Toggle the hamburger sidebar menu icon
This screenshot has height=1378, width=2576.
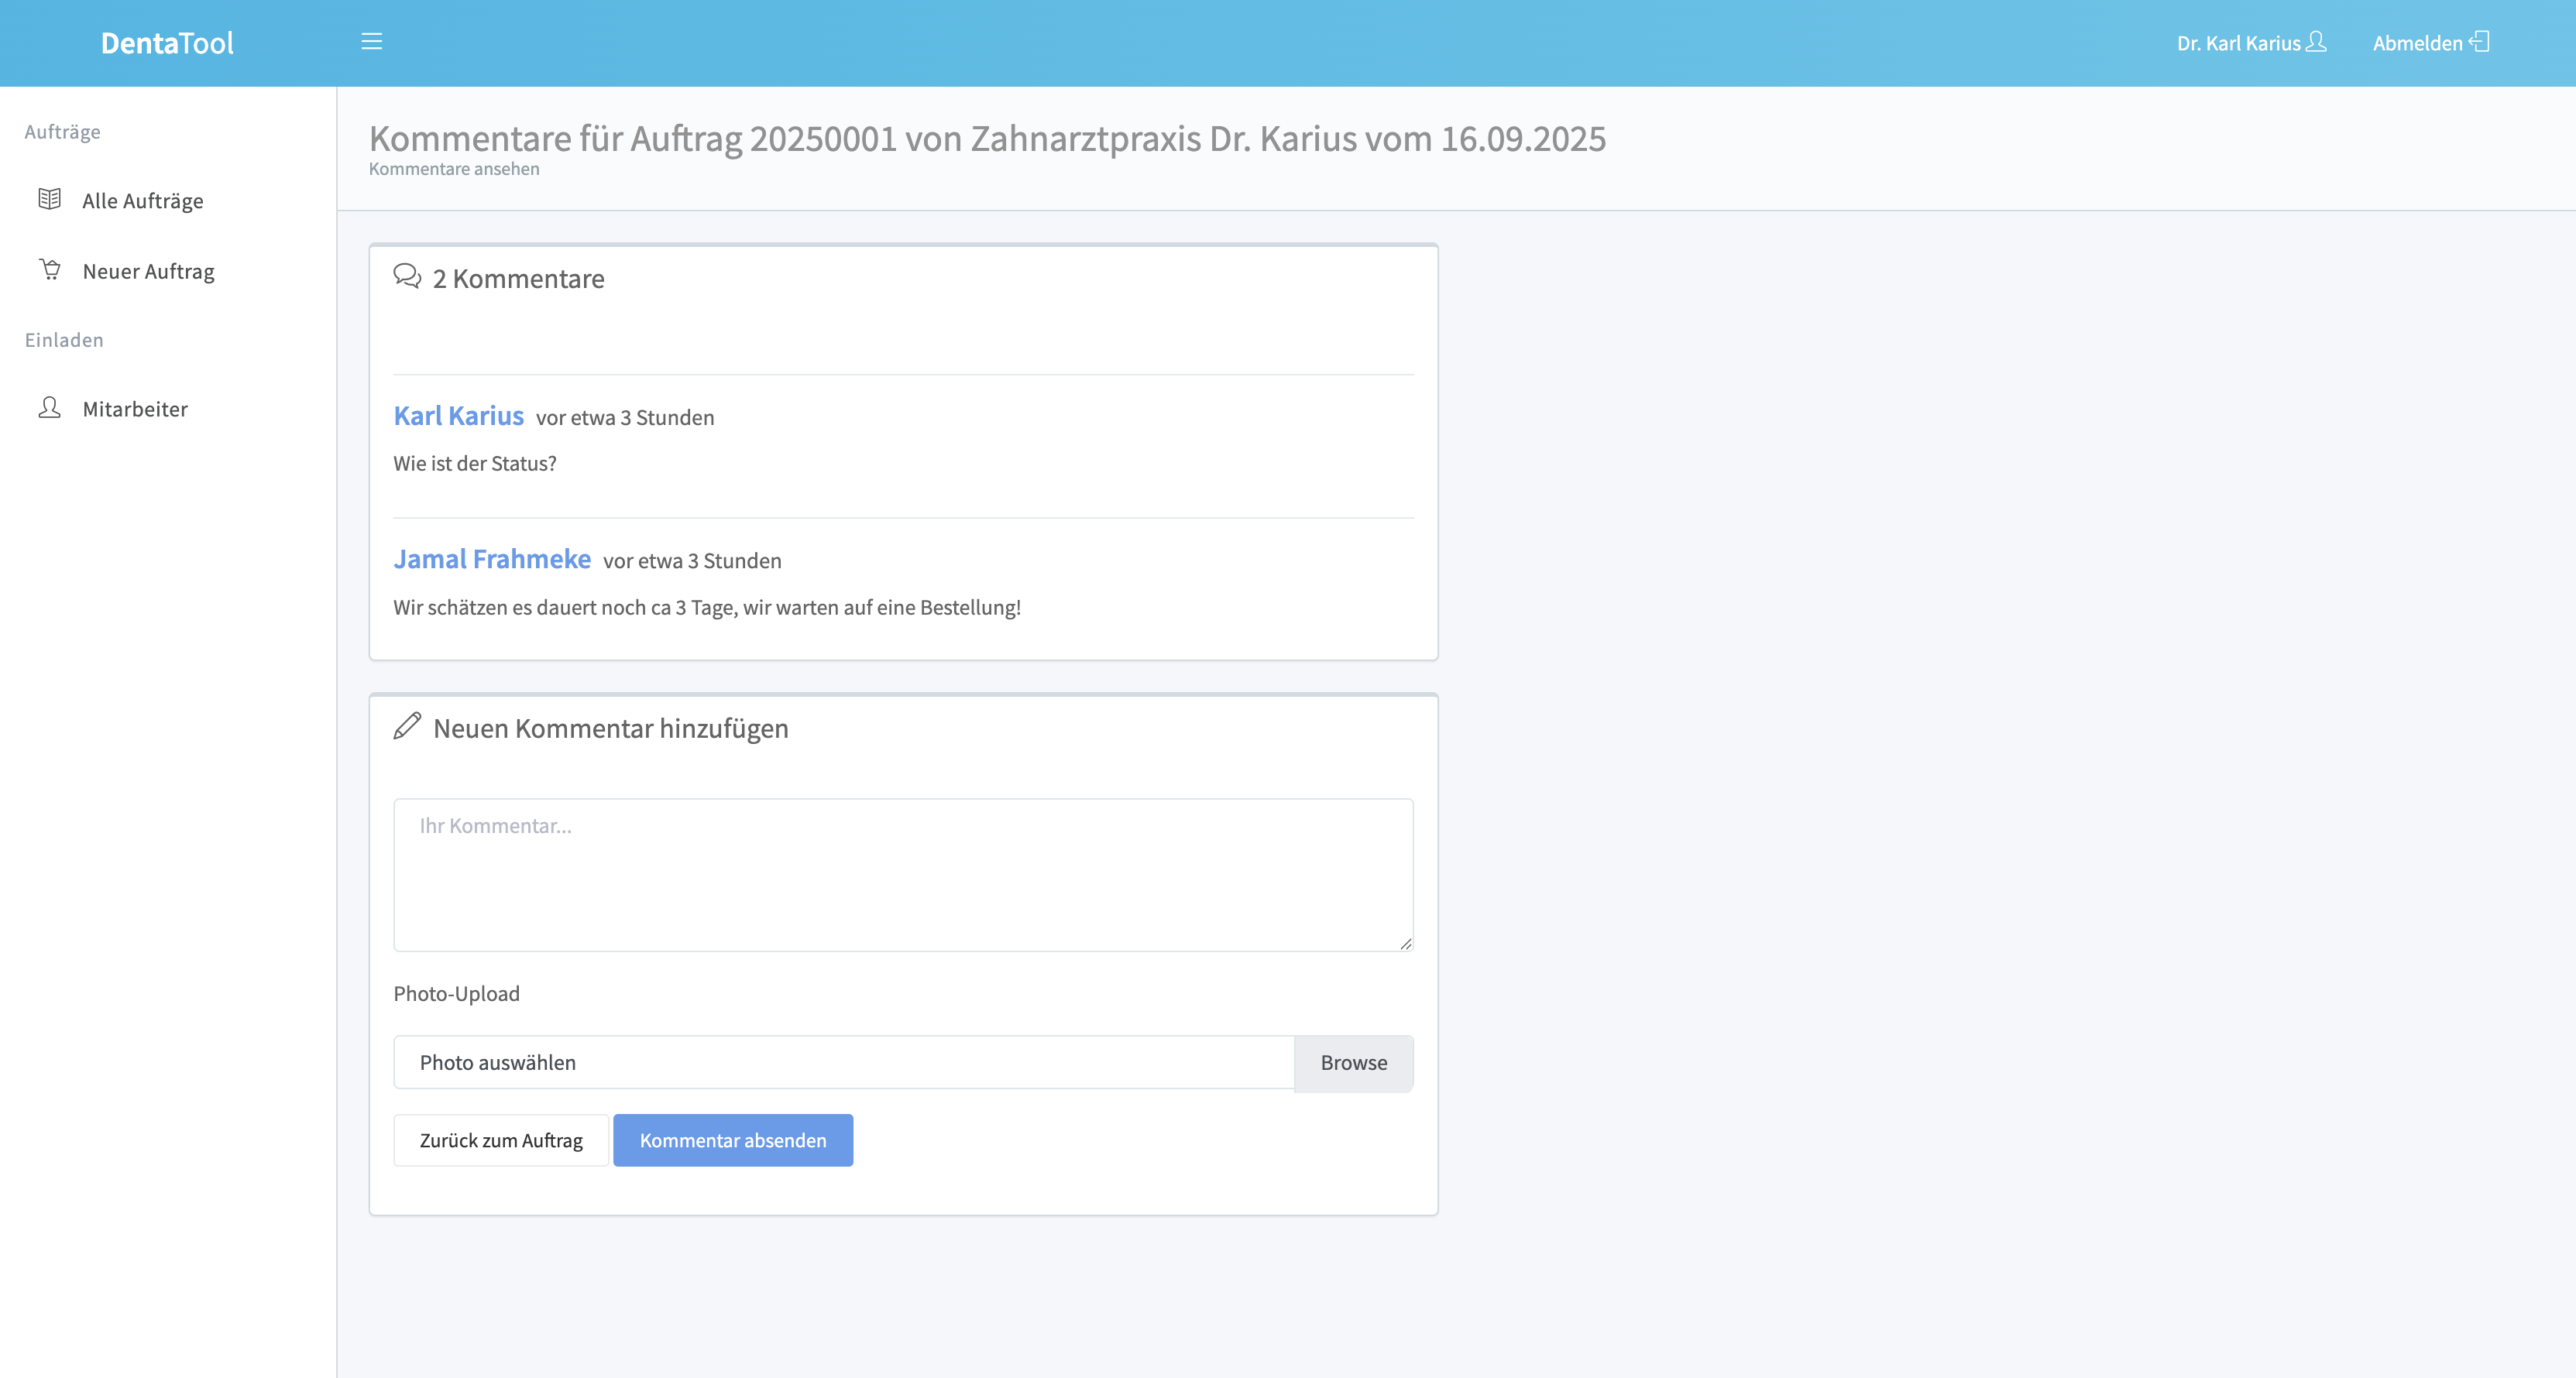click(371, 42)
